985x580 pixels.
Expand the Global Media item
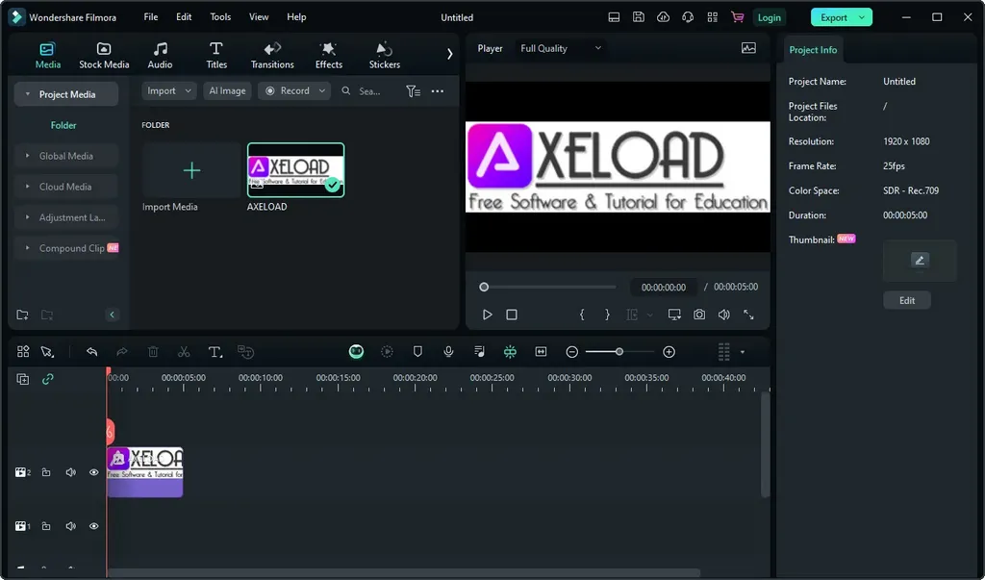28,156
